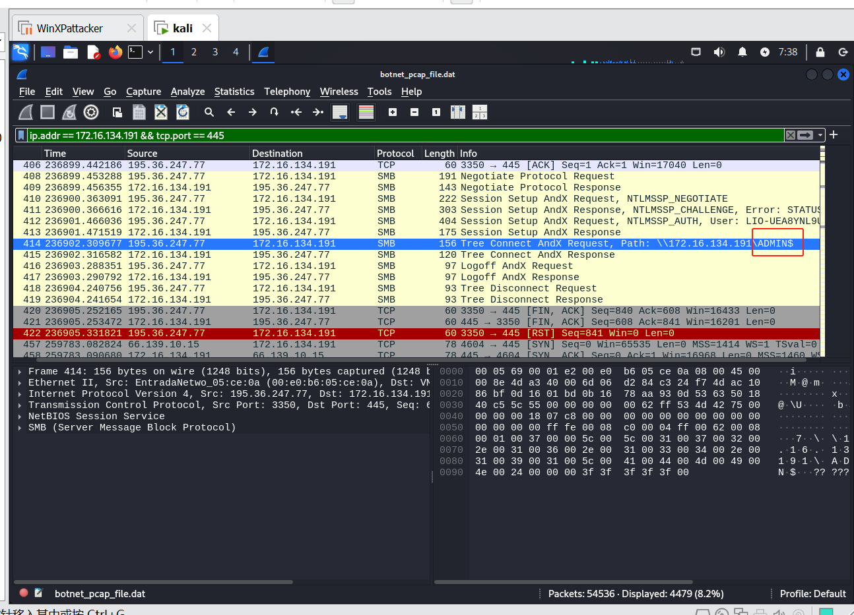Open the Capture menu

coord(144,92)
